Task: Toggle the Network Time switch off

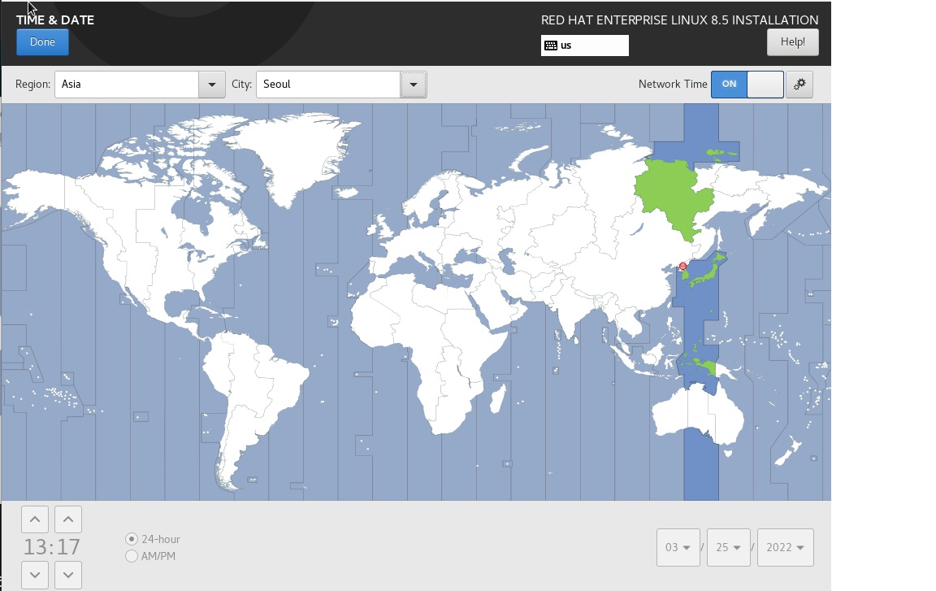Action: 747,85
